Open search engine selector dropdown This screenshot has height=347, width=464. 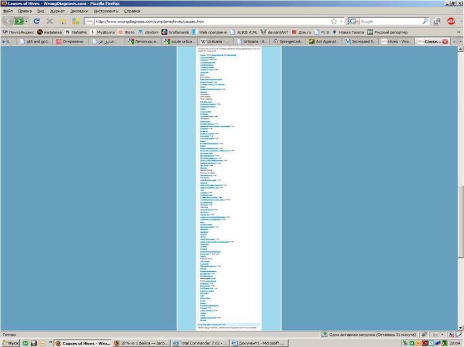tap(354, 21)
